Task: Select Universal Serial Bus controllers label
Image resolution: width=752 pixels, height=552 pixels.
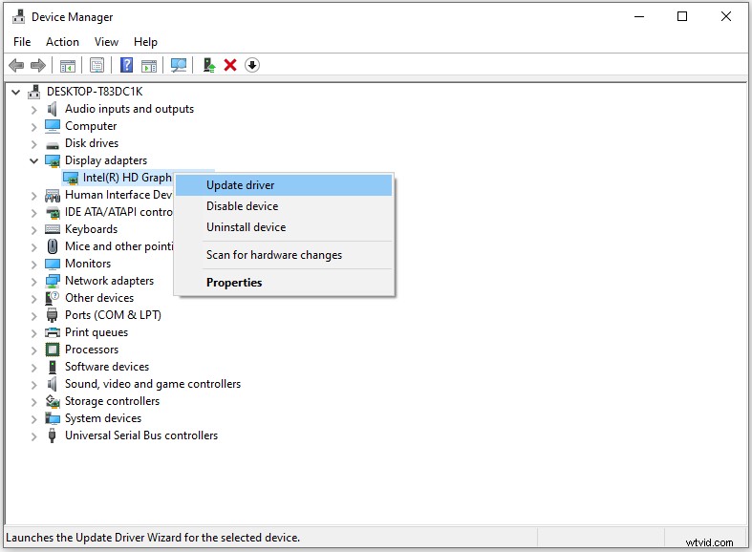Action: (x=141, y=435)
